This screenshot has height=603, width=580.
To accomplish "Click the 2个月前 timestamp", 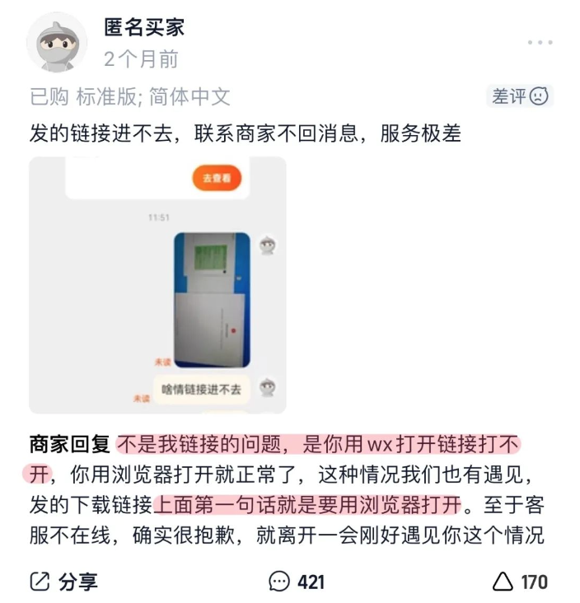I will coord(141,59).
